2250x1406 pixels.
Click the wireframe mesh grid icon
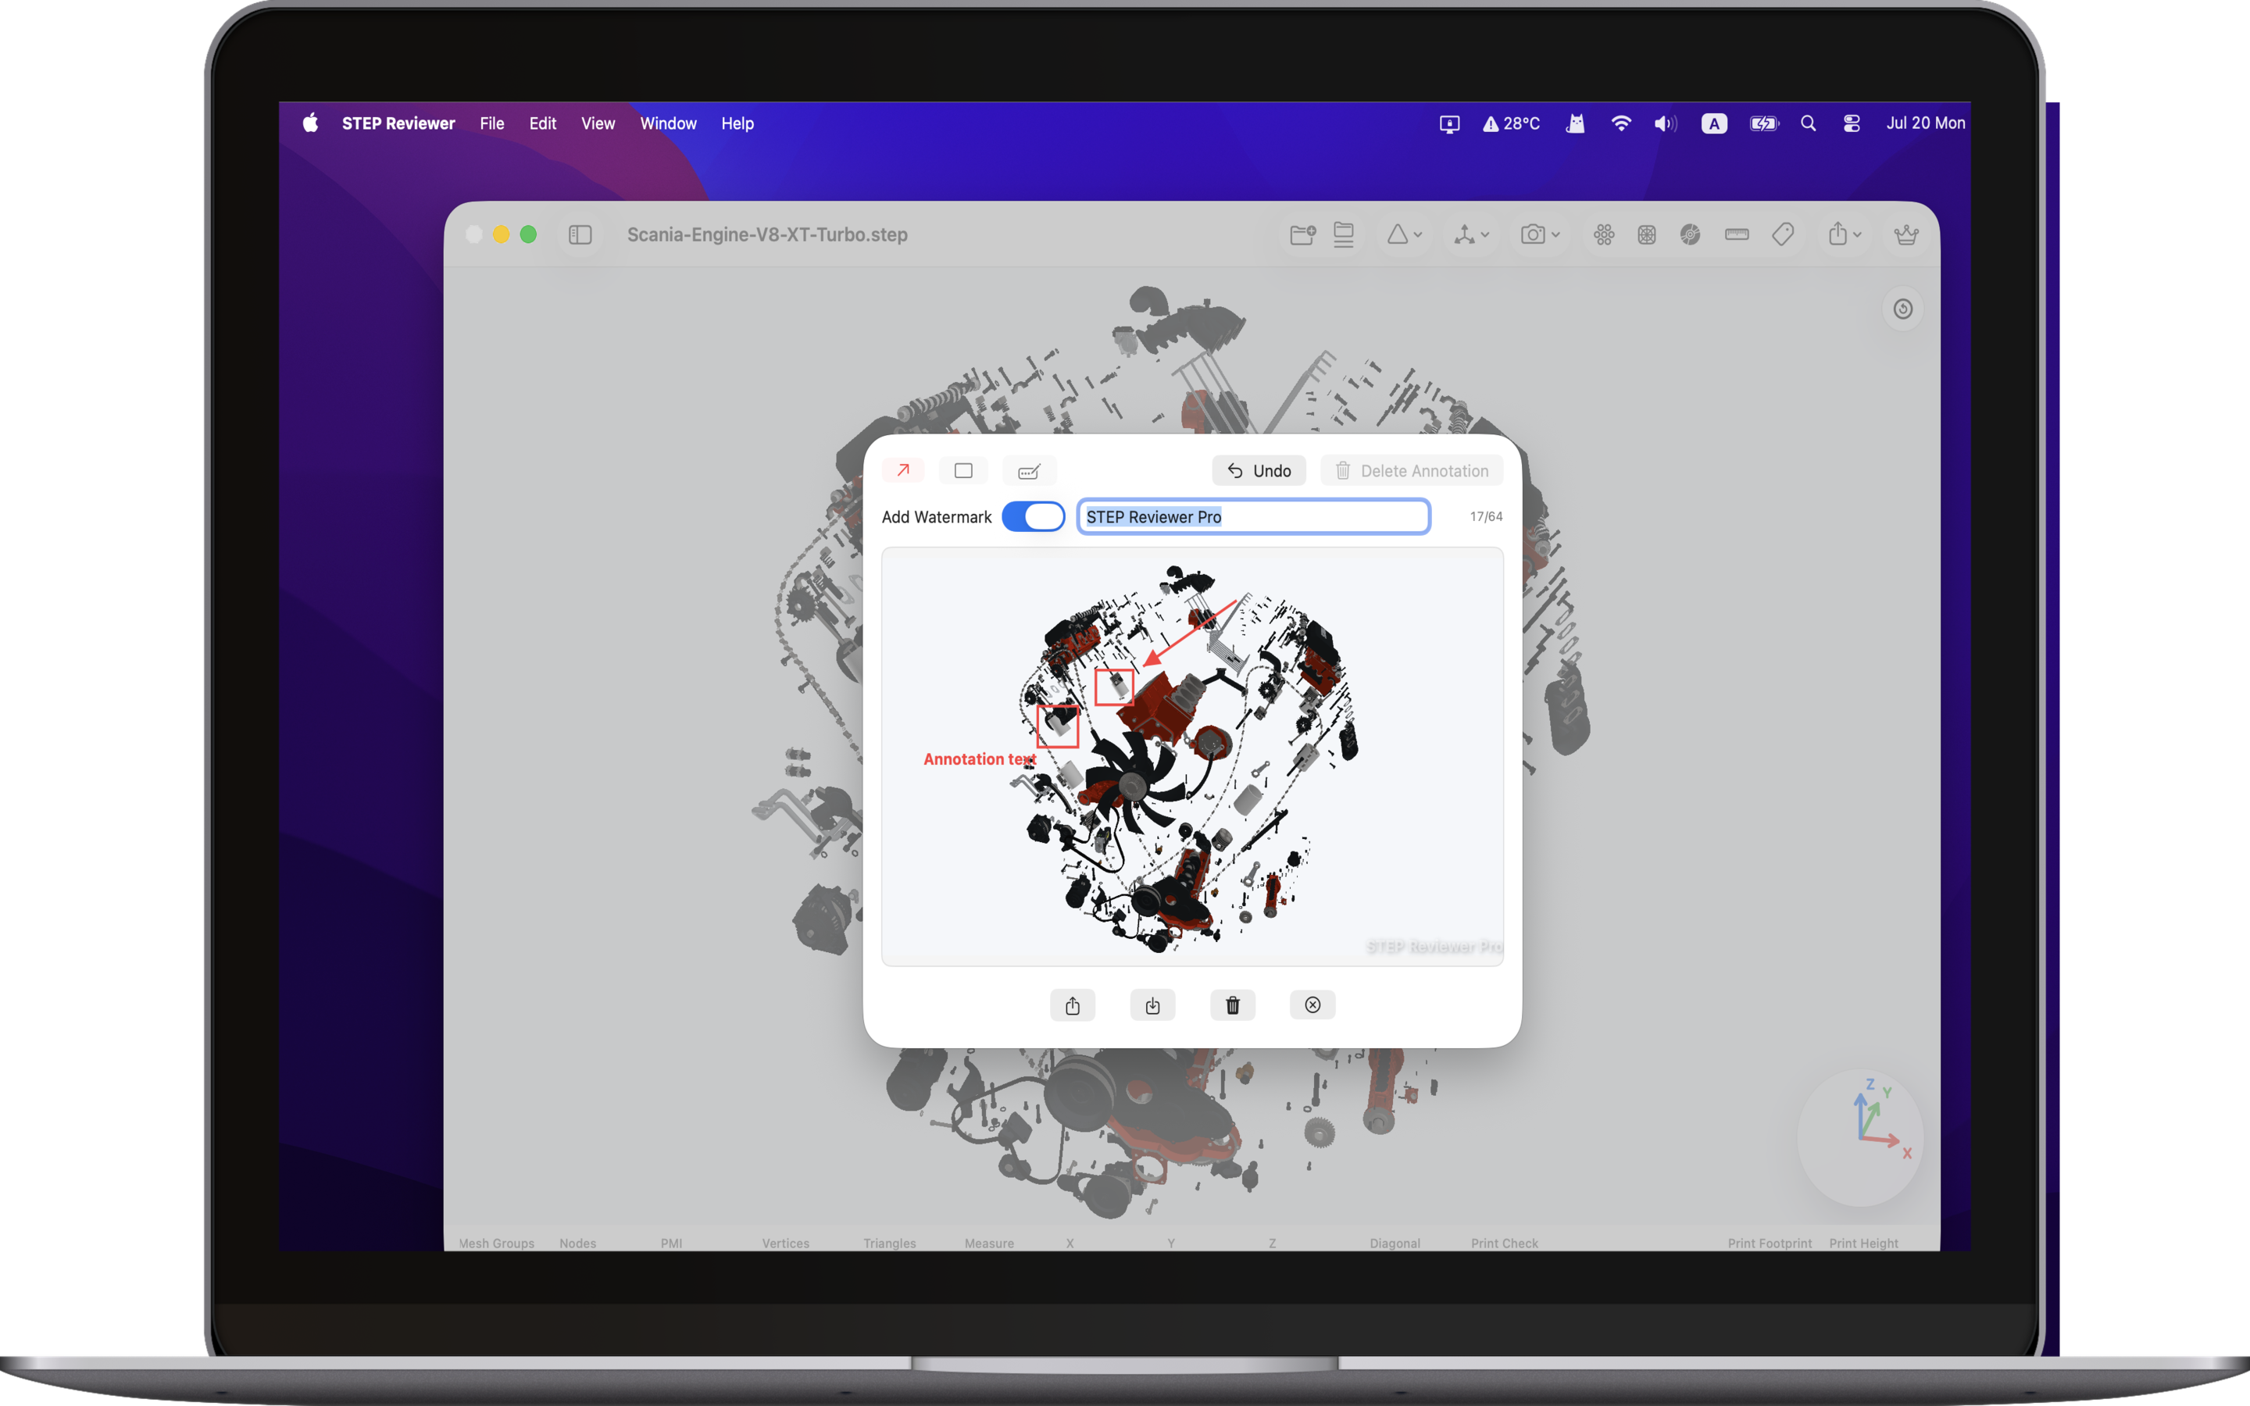coord(1647,234)
